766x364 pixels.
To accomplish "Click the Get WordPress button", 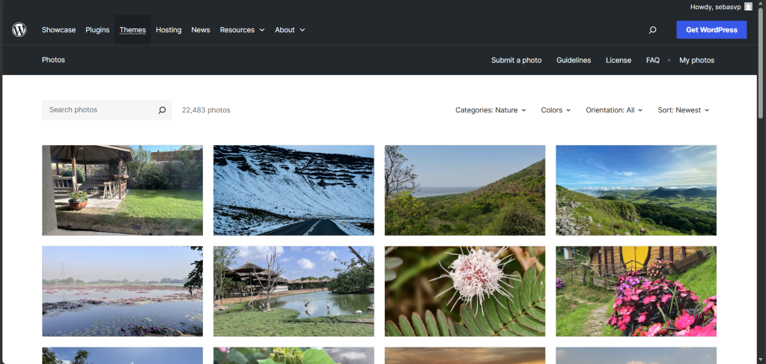I will [711, 30].
